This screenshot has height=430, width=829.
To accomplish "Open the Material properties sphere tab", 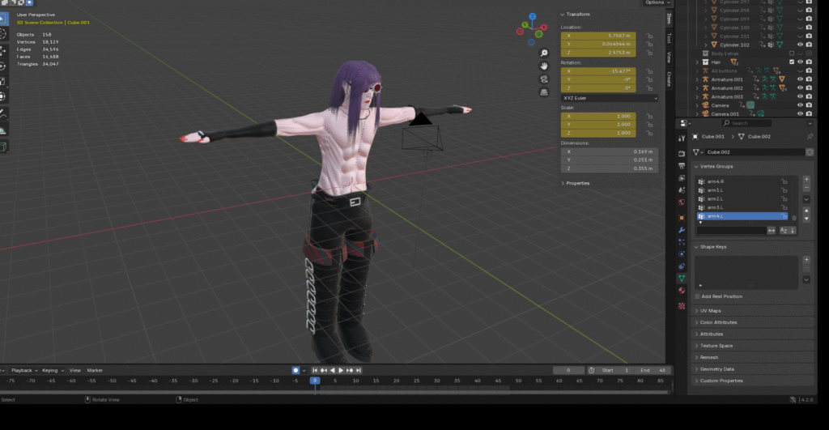I will [x=682, y=290].
